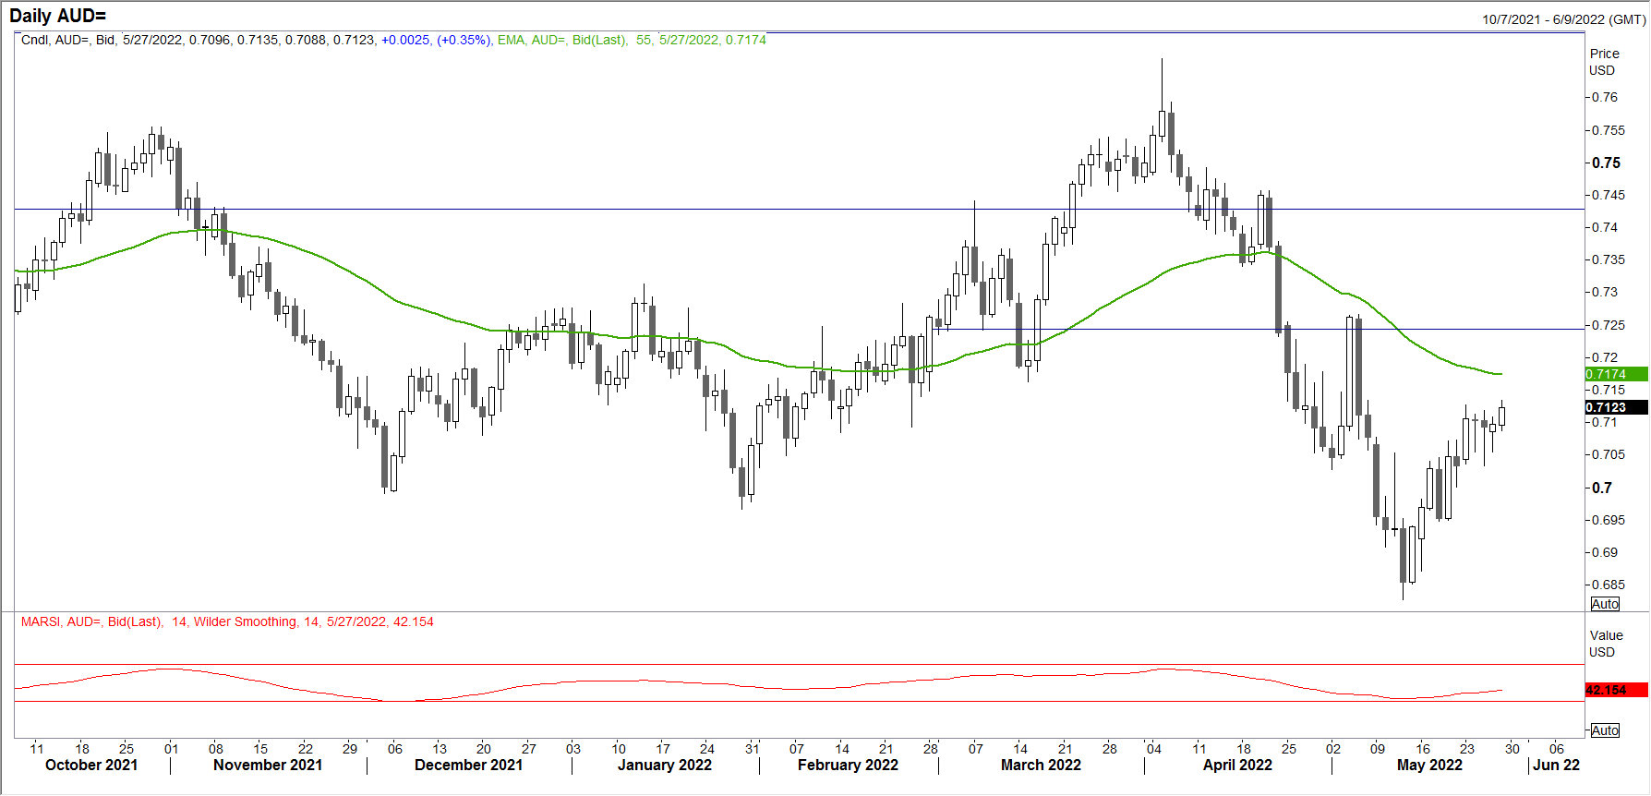1651x796 pixels.
Task: Click the "November 2021" month label
Action: pyautogui.click(x=268, y=765)
